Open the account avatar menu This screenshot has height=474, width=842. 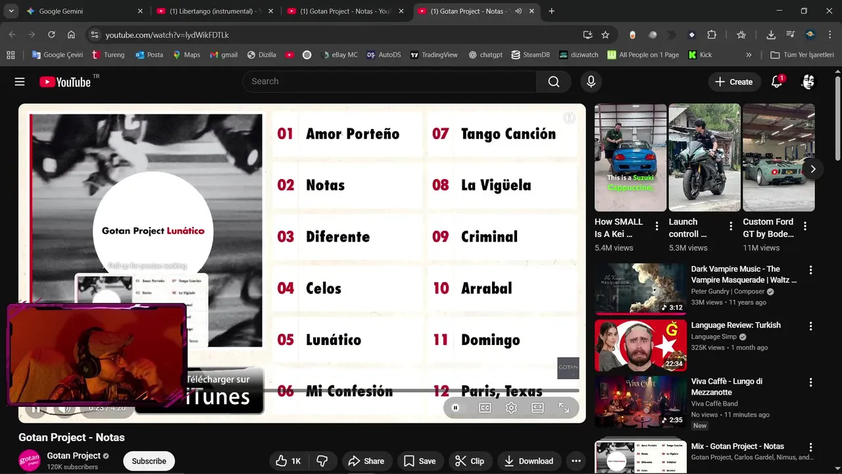click(808, 82)
